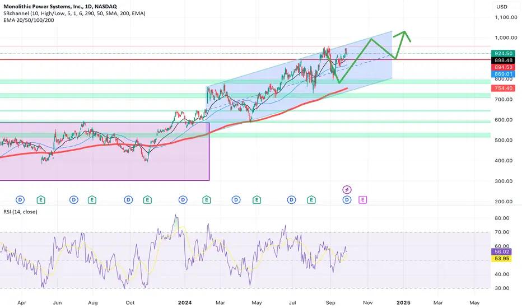This screenshot has height=308, width=522.
Task: Click the 500.00 price axis label
Action: 504,140
